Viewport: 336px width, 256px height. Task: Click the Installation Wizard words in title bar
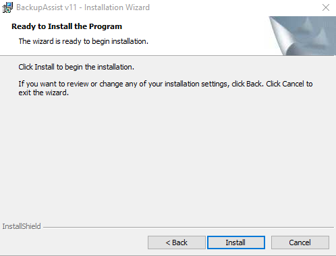117,7
